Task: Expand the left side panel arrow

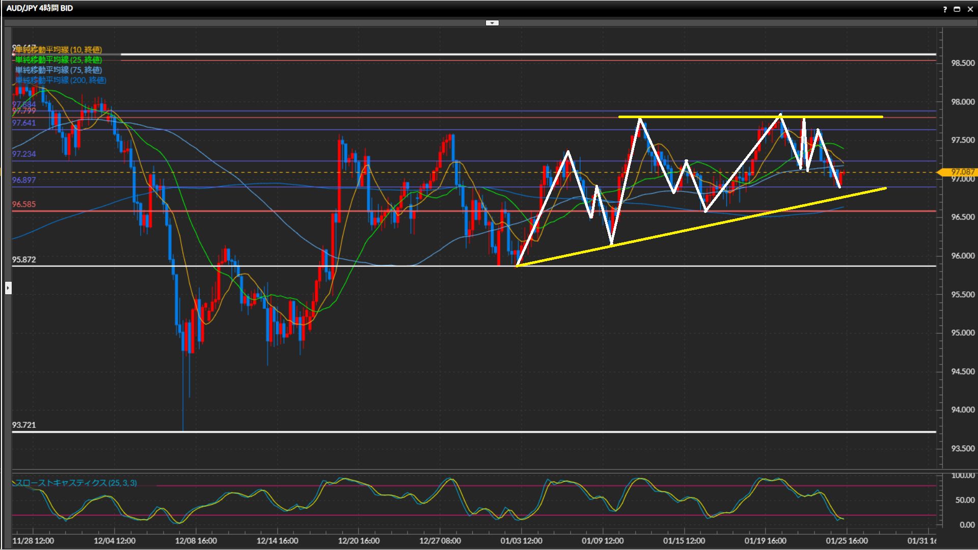Action: pyautogui.click(x=8, y=288)
